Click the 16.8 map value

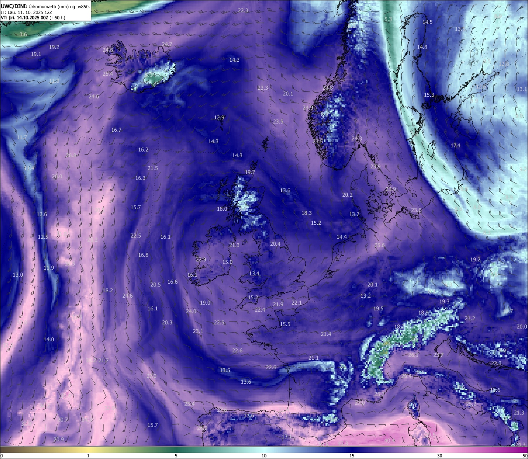pyautogui.click(x=143, y=255)
